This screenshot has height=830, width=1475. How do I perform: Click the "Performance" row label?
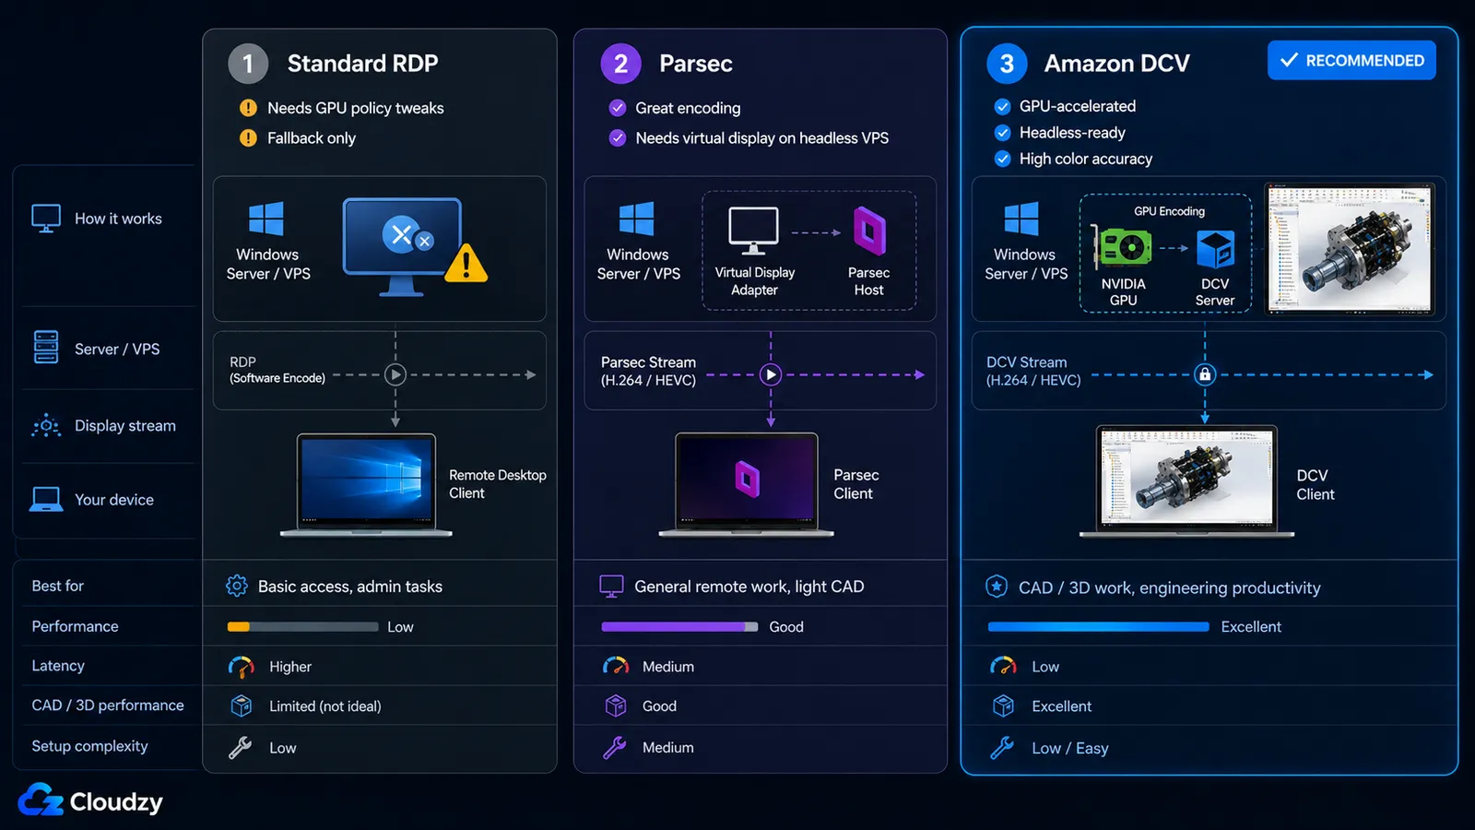pyautogui.click(x=75, y=626)
